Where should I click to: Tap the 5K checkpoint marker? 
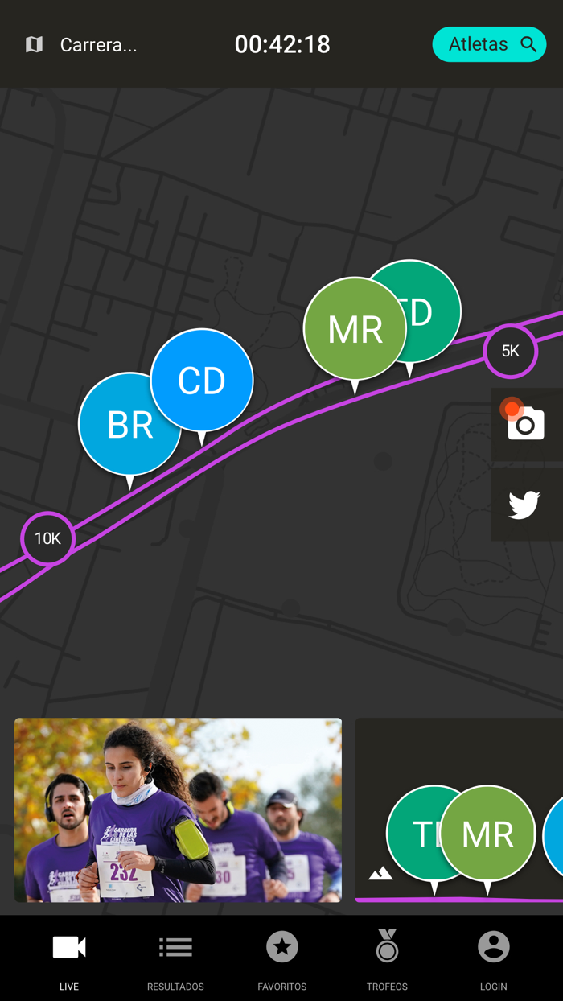pos(511,351)
